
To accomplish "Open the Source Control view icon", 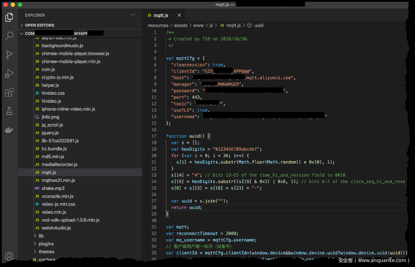I will click(9, 55).
